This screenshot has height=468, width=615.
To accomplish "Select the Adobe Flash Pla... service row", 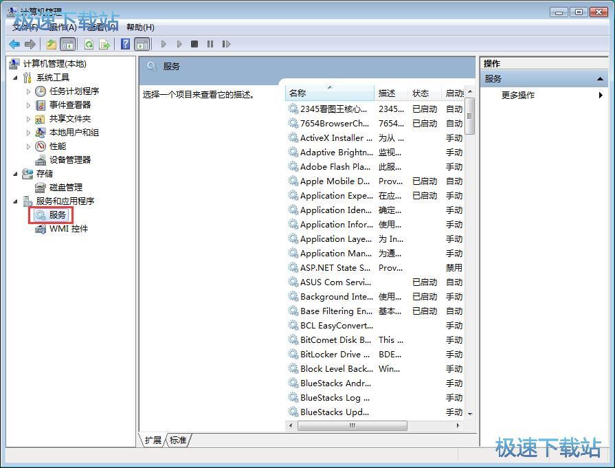I will pyautogui.click(x=375, y=167).
